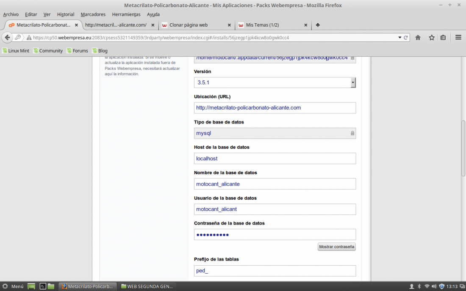Open Blog bookmark
This screenshot has height=291, width=466.
click(x=100, y=51)
